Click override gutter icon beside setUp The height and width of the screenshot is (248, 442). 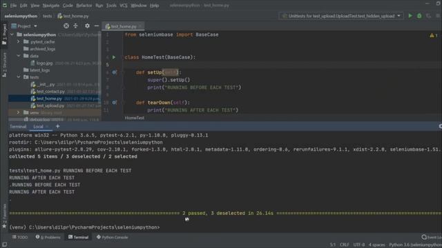point(114,72)
